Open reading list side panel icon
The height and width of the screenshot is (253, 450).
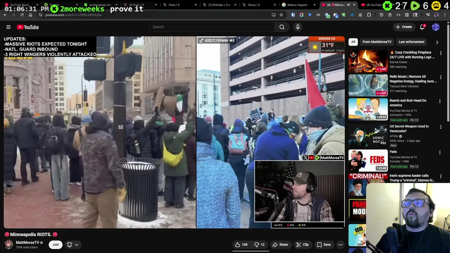407,15
